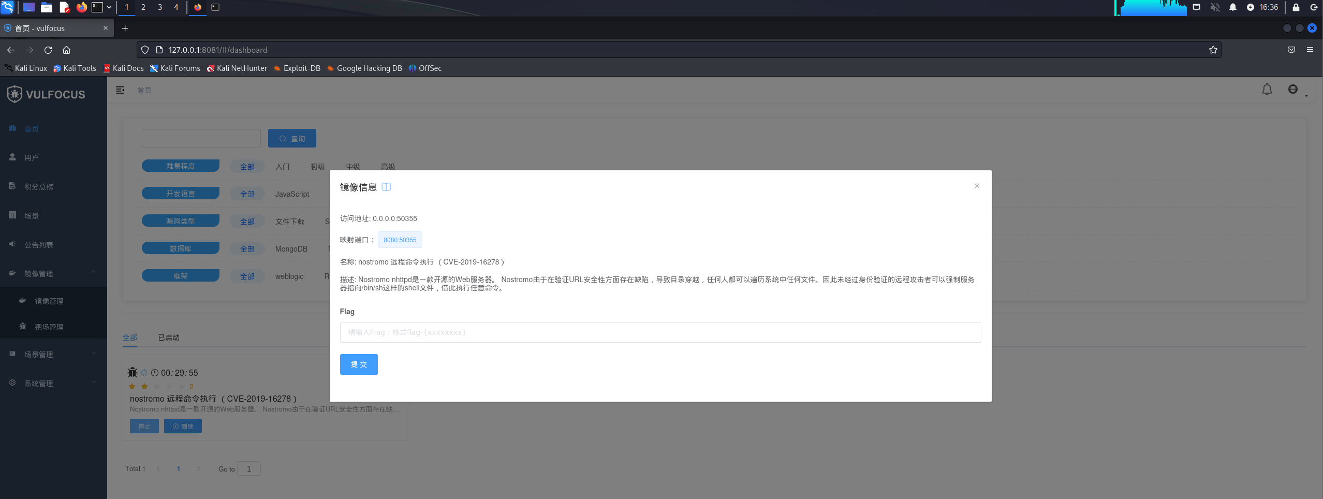This screenshot has height=499, width=1323.
Task: Open the user account dropdown top right
Action: (1293, 89)
